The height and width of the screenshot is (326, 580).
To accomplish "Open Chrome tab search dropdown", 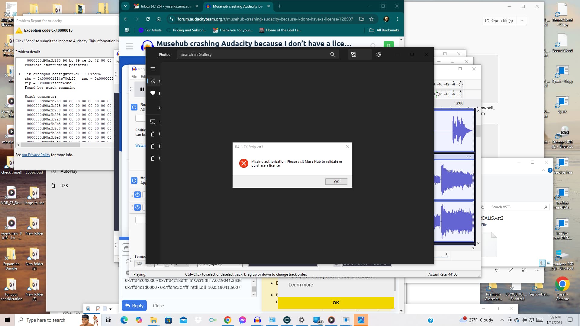I will [x=125, y=6].
